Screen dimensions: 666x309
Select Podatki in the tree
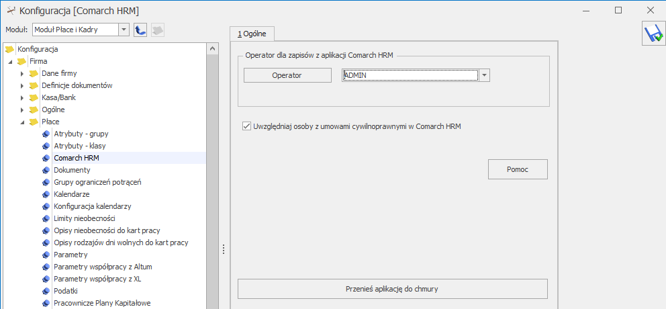[66, 291]
